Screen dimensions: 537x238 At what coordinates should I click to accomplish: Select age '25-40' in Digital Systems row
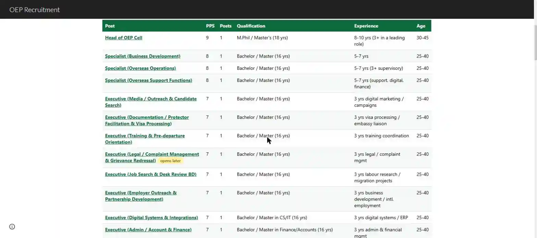tap(423, 218)
